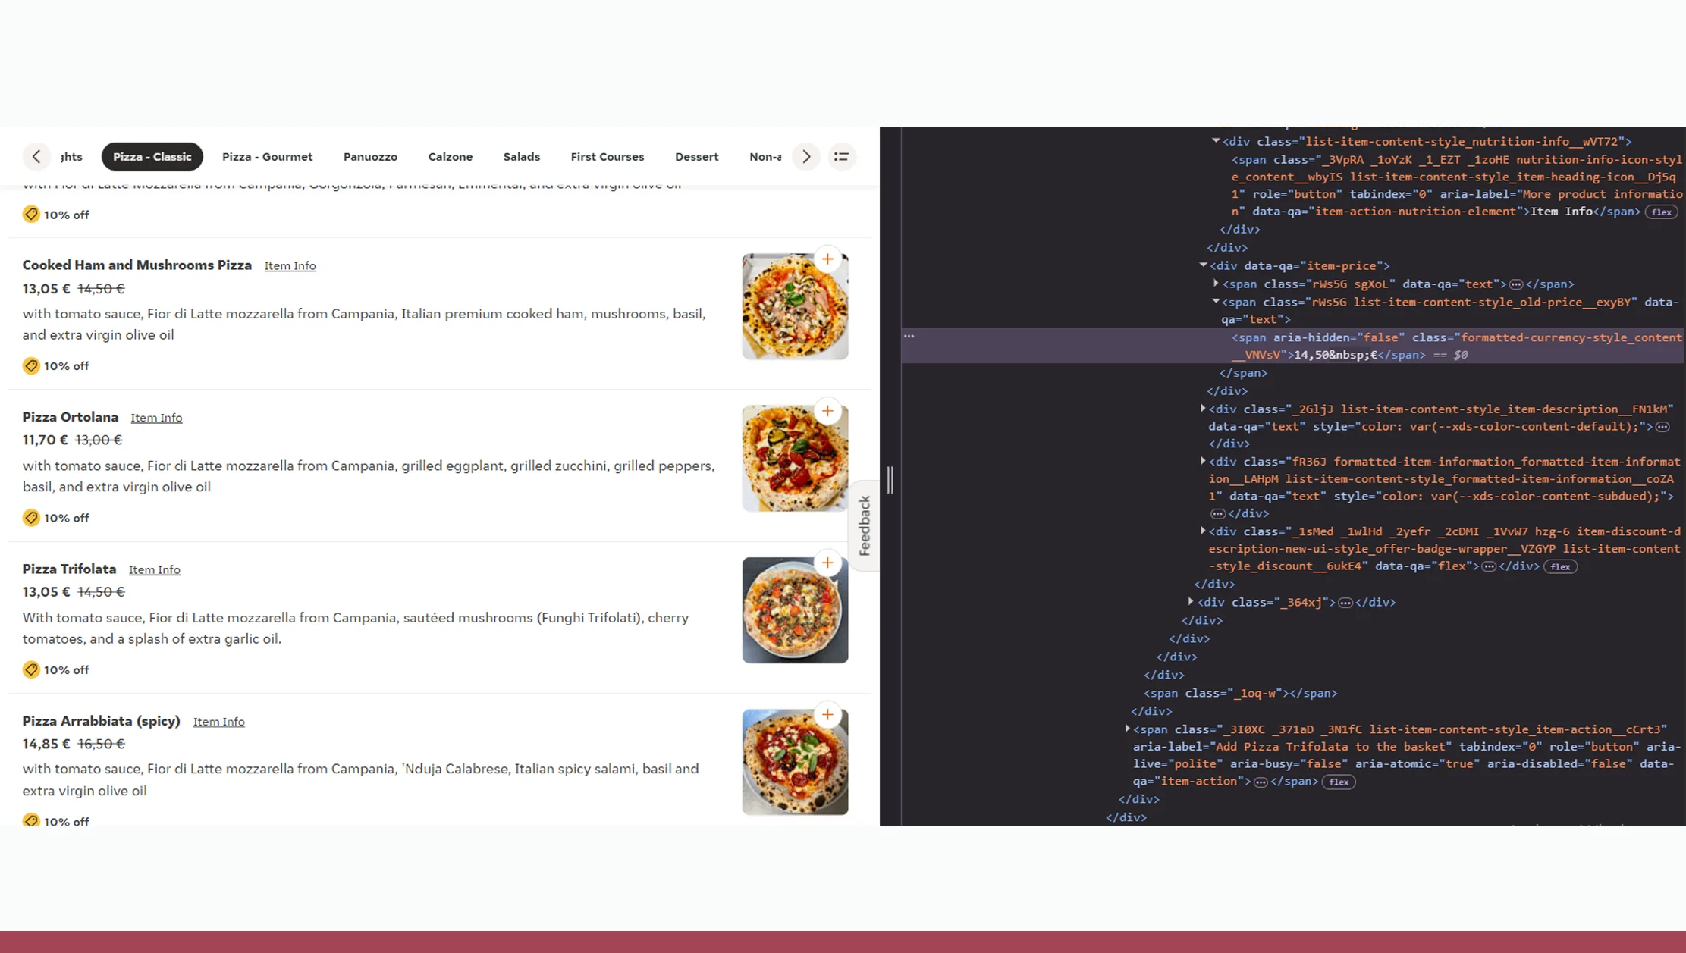This screenshot has height=953, width=1686.
Task: Click the 10% off tag icon under Cooked Ham pizza
Action: click(x=31, y=365)
